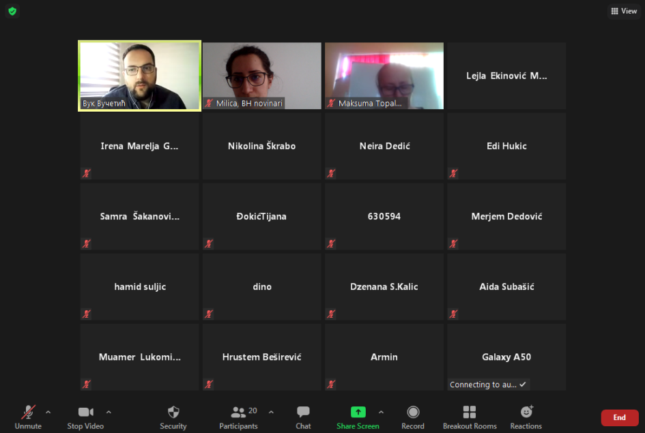This screenshot has width=645, height=433.
Task: Select the Вук Вучетић video tile
Action: (139, 76)
